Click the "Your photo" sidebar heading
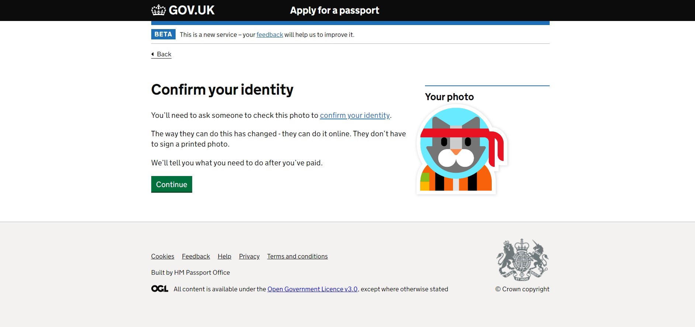 [x=449, y=97]
